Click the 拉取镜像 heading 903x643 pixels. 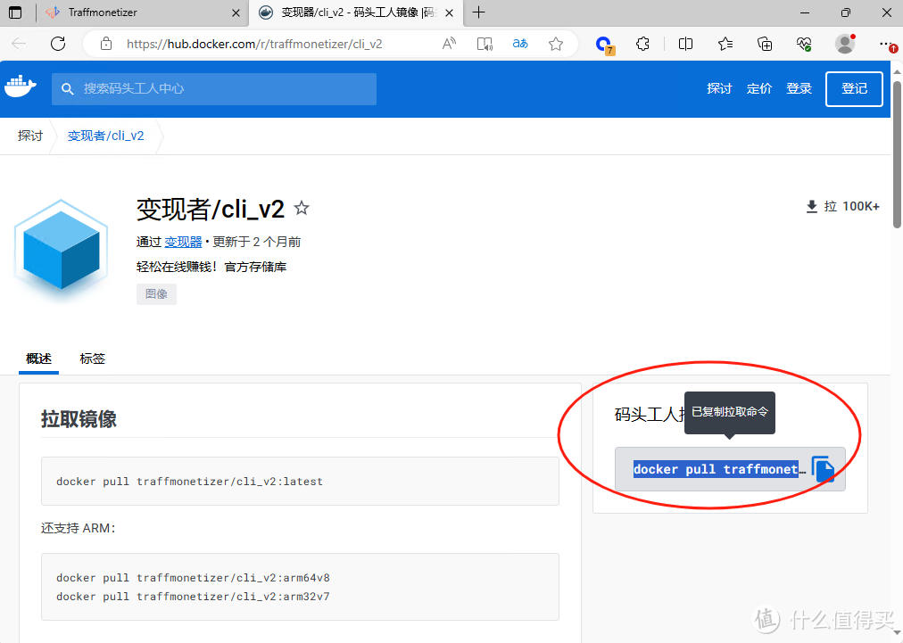[79, 419]
